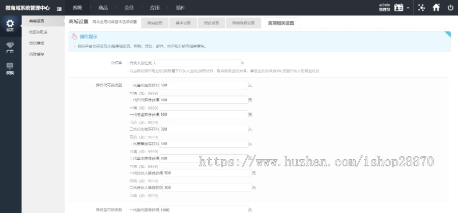Switch to the 购物流程设置 tab
The image size is (458, 213).
(x=243, y=23)
